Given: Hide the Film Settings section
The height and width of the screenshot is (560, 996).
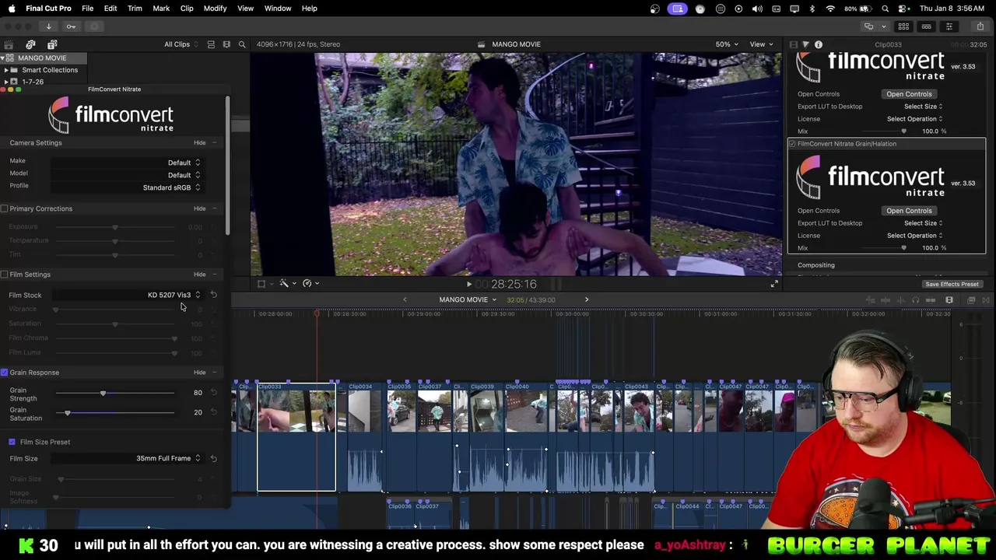Looking at the screenshot, I should (200, 275).
